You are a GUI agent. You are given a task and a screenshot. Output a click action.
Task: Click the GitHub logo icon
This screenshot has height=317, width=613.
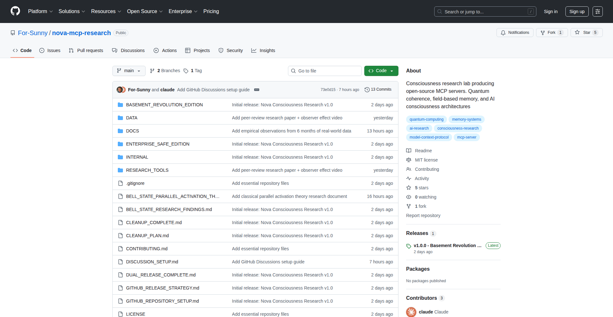(15, 11)
